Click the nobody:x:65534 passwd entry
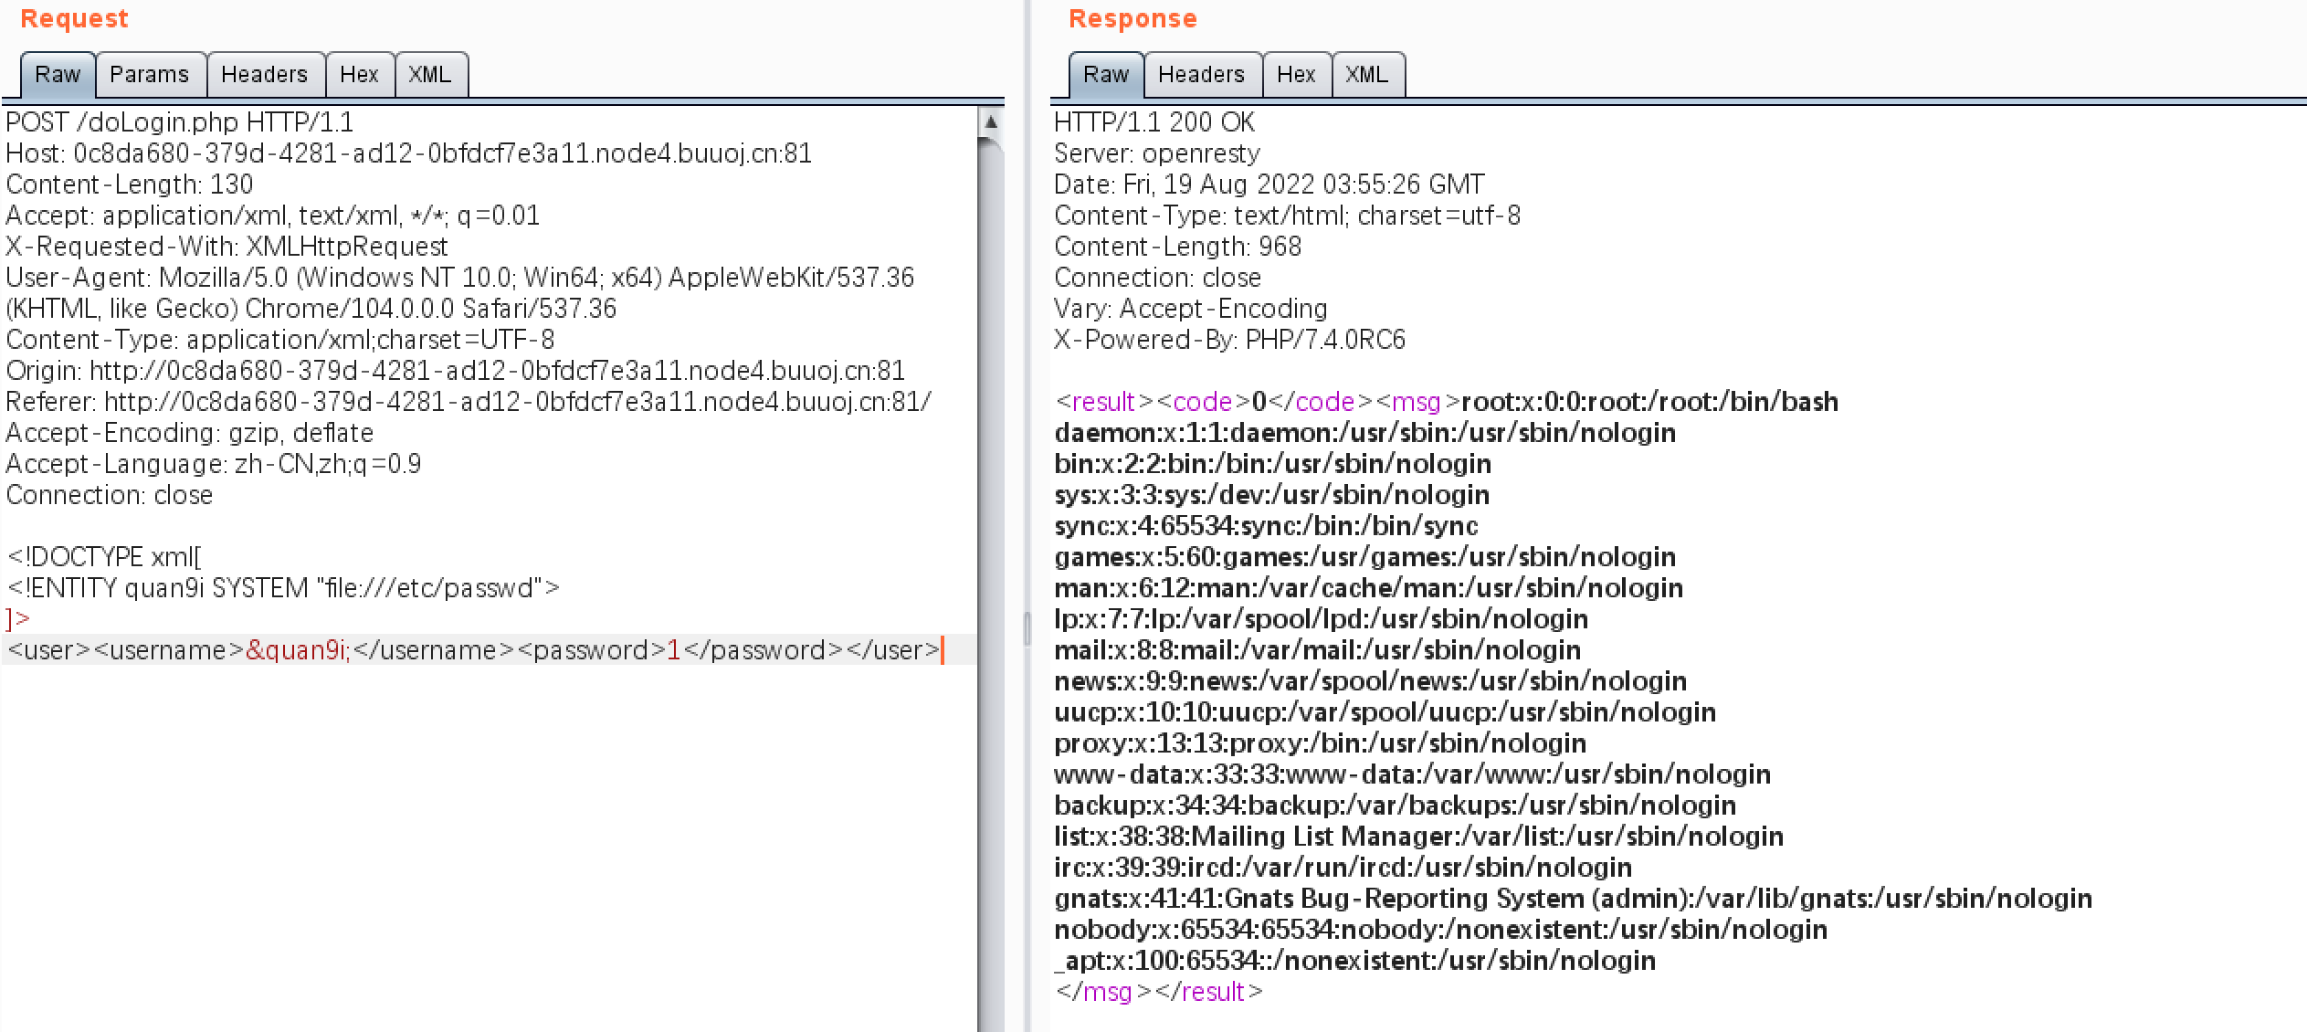 coord(1441,930)
